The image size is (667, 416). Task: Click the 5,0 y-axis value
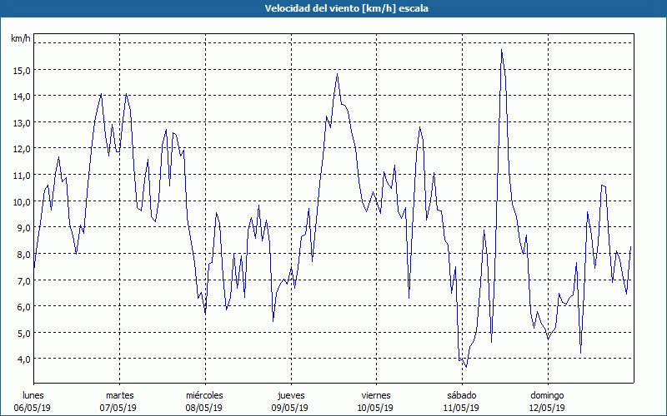point(24,334)
